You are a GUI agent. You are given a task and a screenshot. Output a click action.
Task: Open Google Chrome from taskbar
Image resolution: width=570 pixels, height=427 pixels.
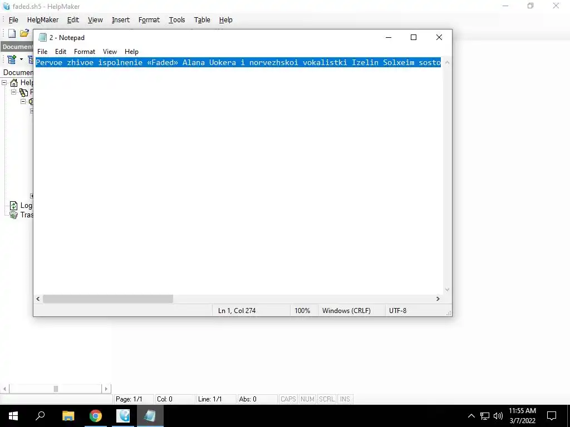[96, 416]
